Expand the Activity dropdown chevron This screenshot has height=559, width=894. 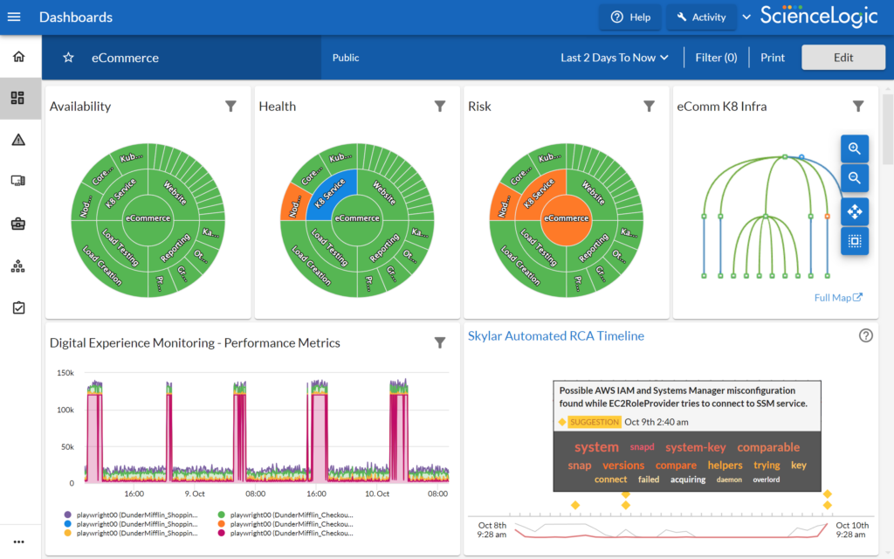[x=746, y=17]
